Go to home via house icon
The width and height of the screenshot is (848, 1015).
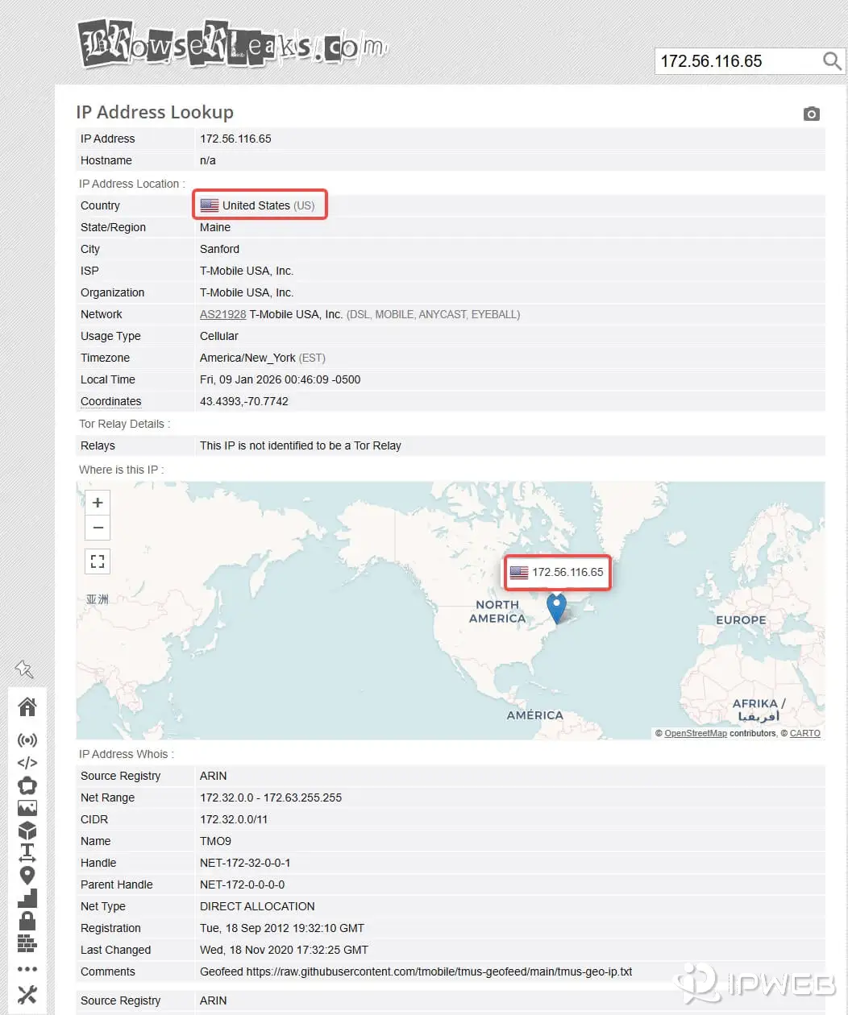(27, 707)
